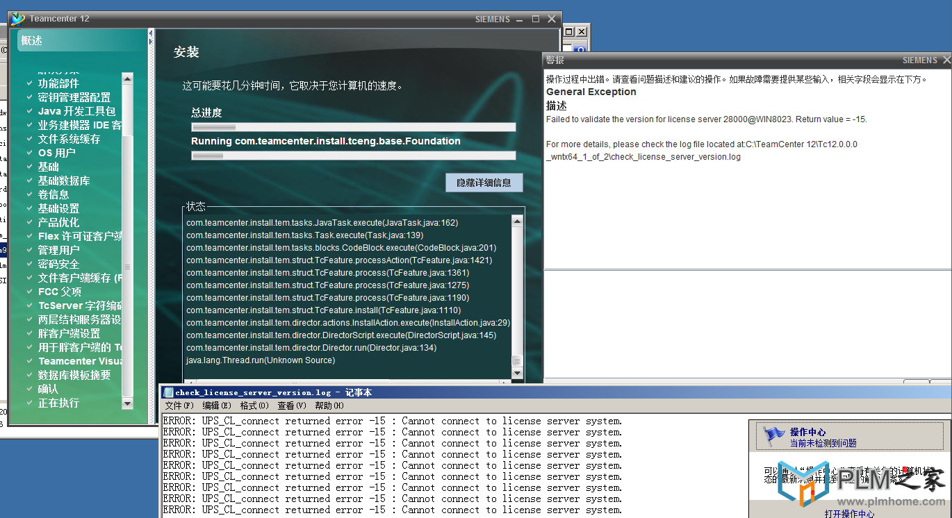Click the General Exception heading in alert
The image size is (952, 518).
tap(591, 92)
